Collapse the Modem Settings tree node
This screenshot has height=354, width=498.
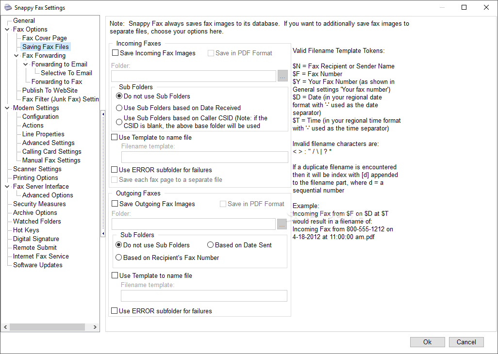tap(7, 108)
